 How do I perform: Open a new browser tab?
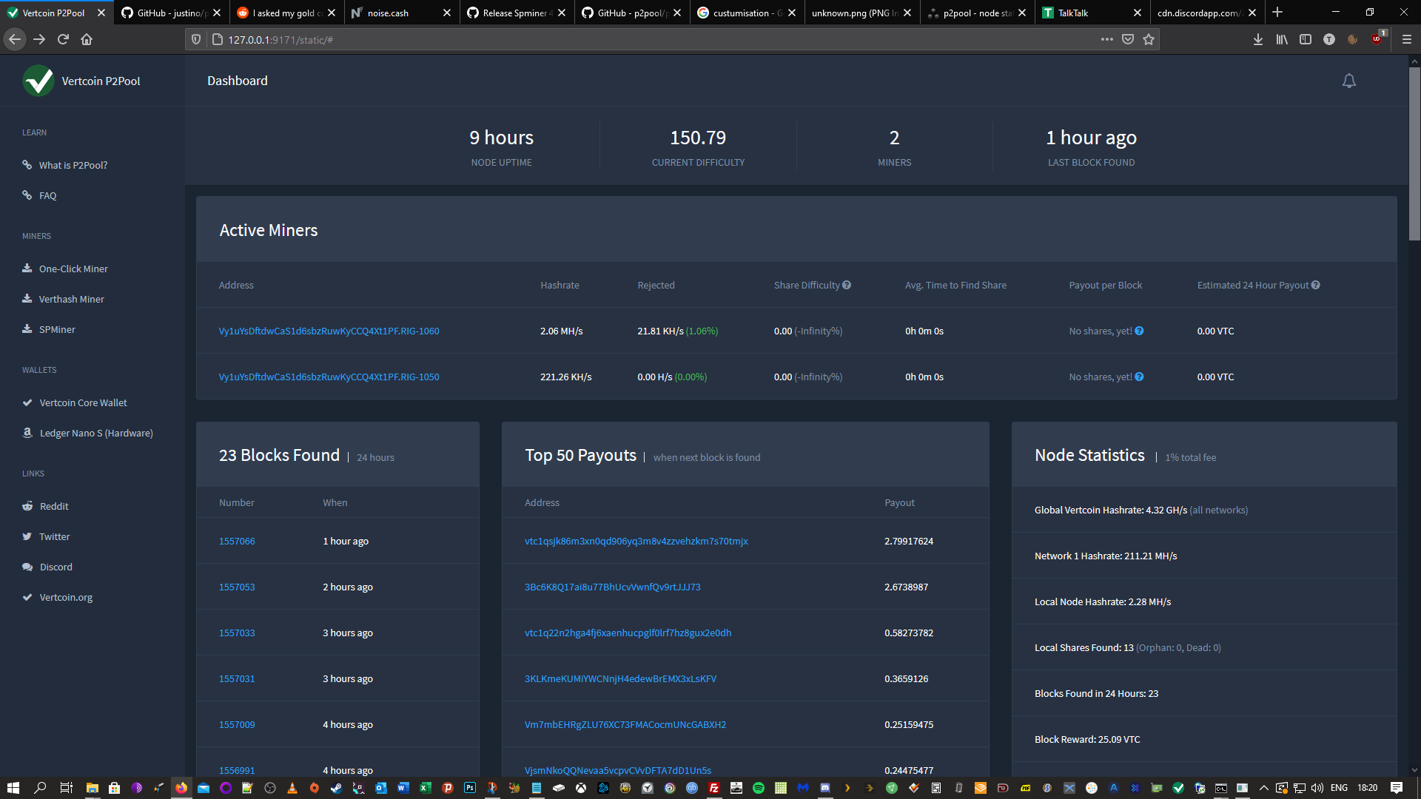1277,13
